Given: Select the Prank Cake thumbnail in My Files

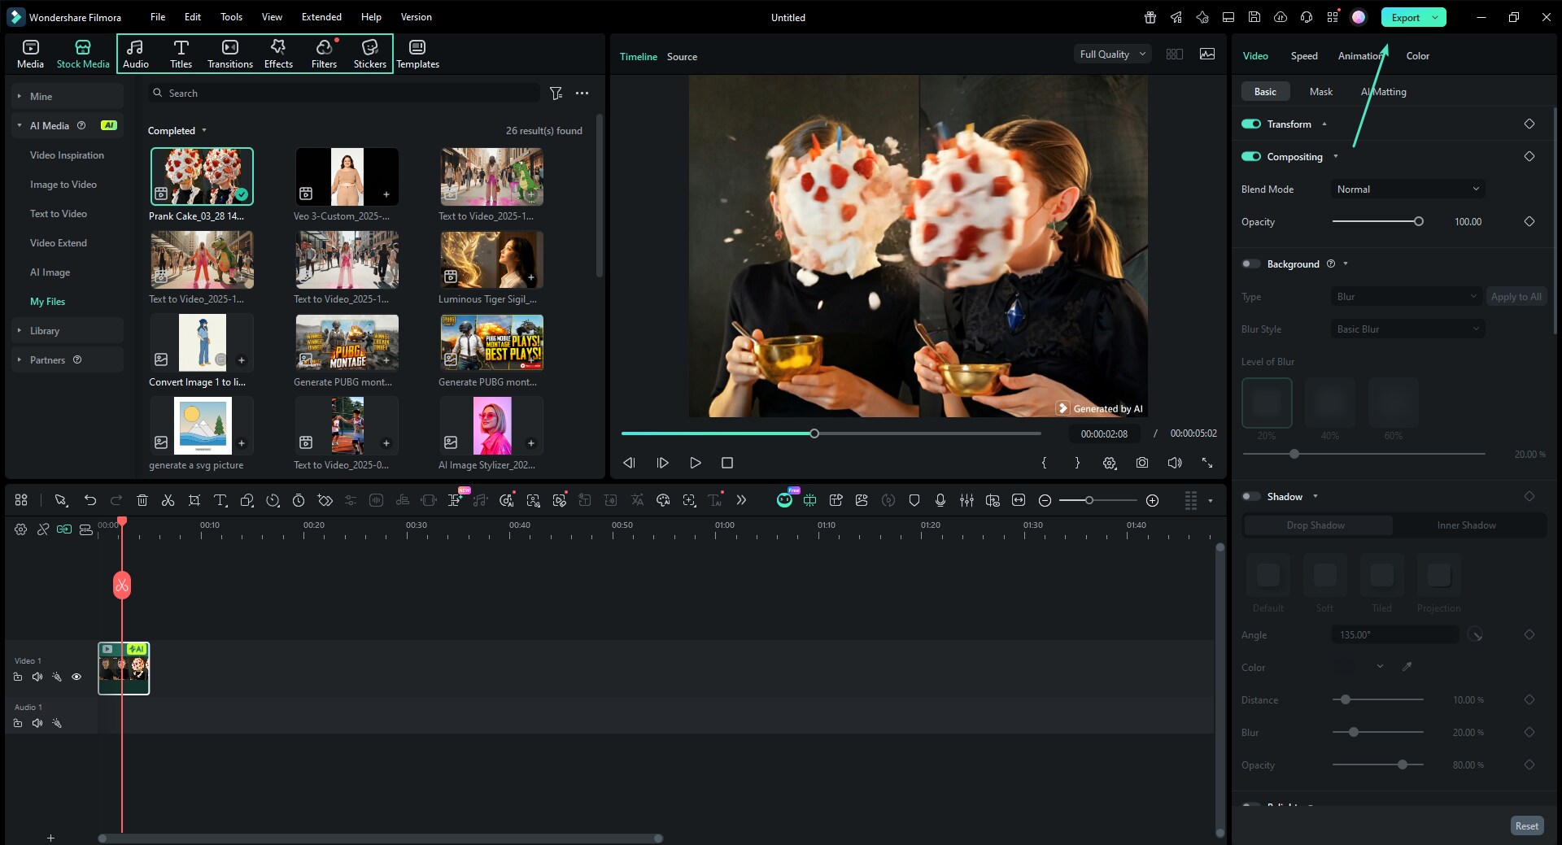Looking at the screenshot, I should pyautogui.click(x=202, y=176).
